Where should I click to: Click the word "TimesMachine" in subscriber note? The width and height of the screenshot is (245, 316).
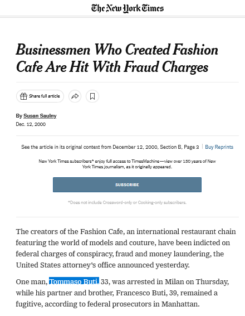point(145,161)
